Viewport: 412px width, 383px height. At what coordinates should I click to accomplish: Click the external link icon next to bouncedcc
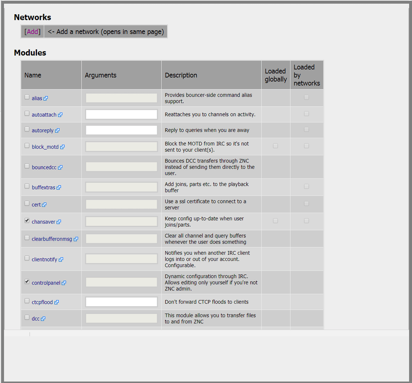pos(60,167)
